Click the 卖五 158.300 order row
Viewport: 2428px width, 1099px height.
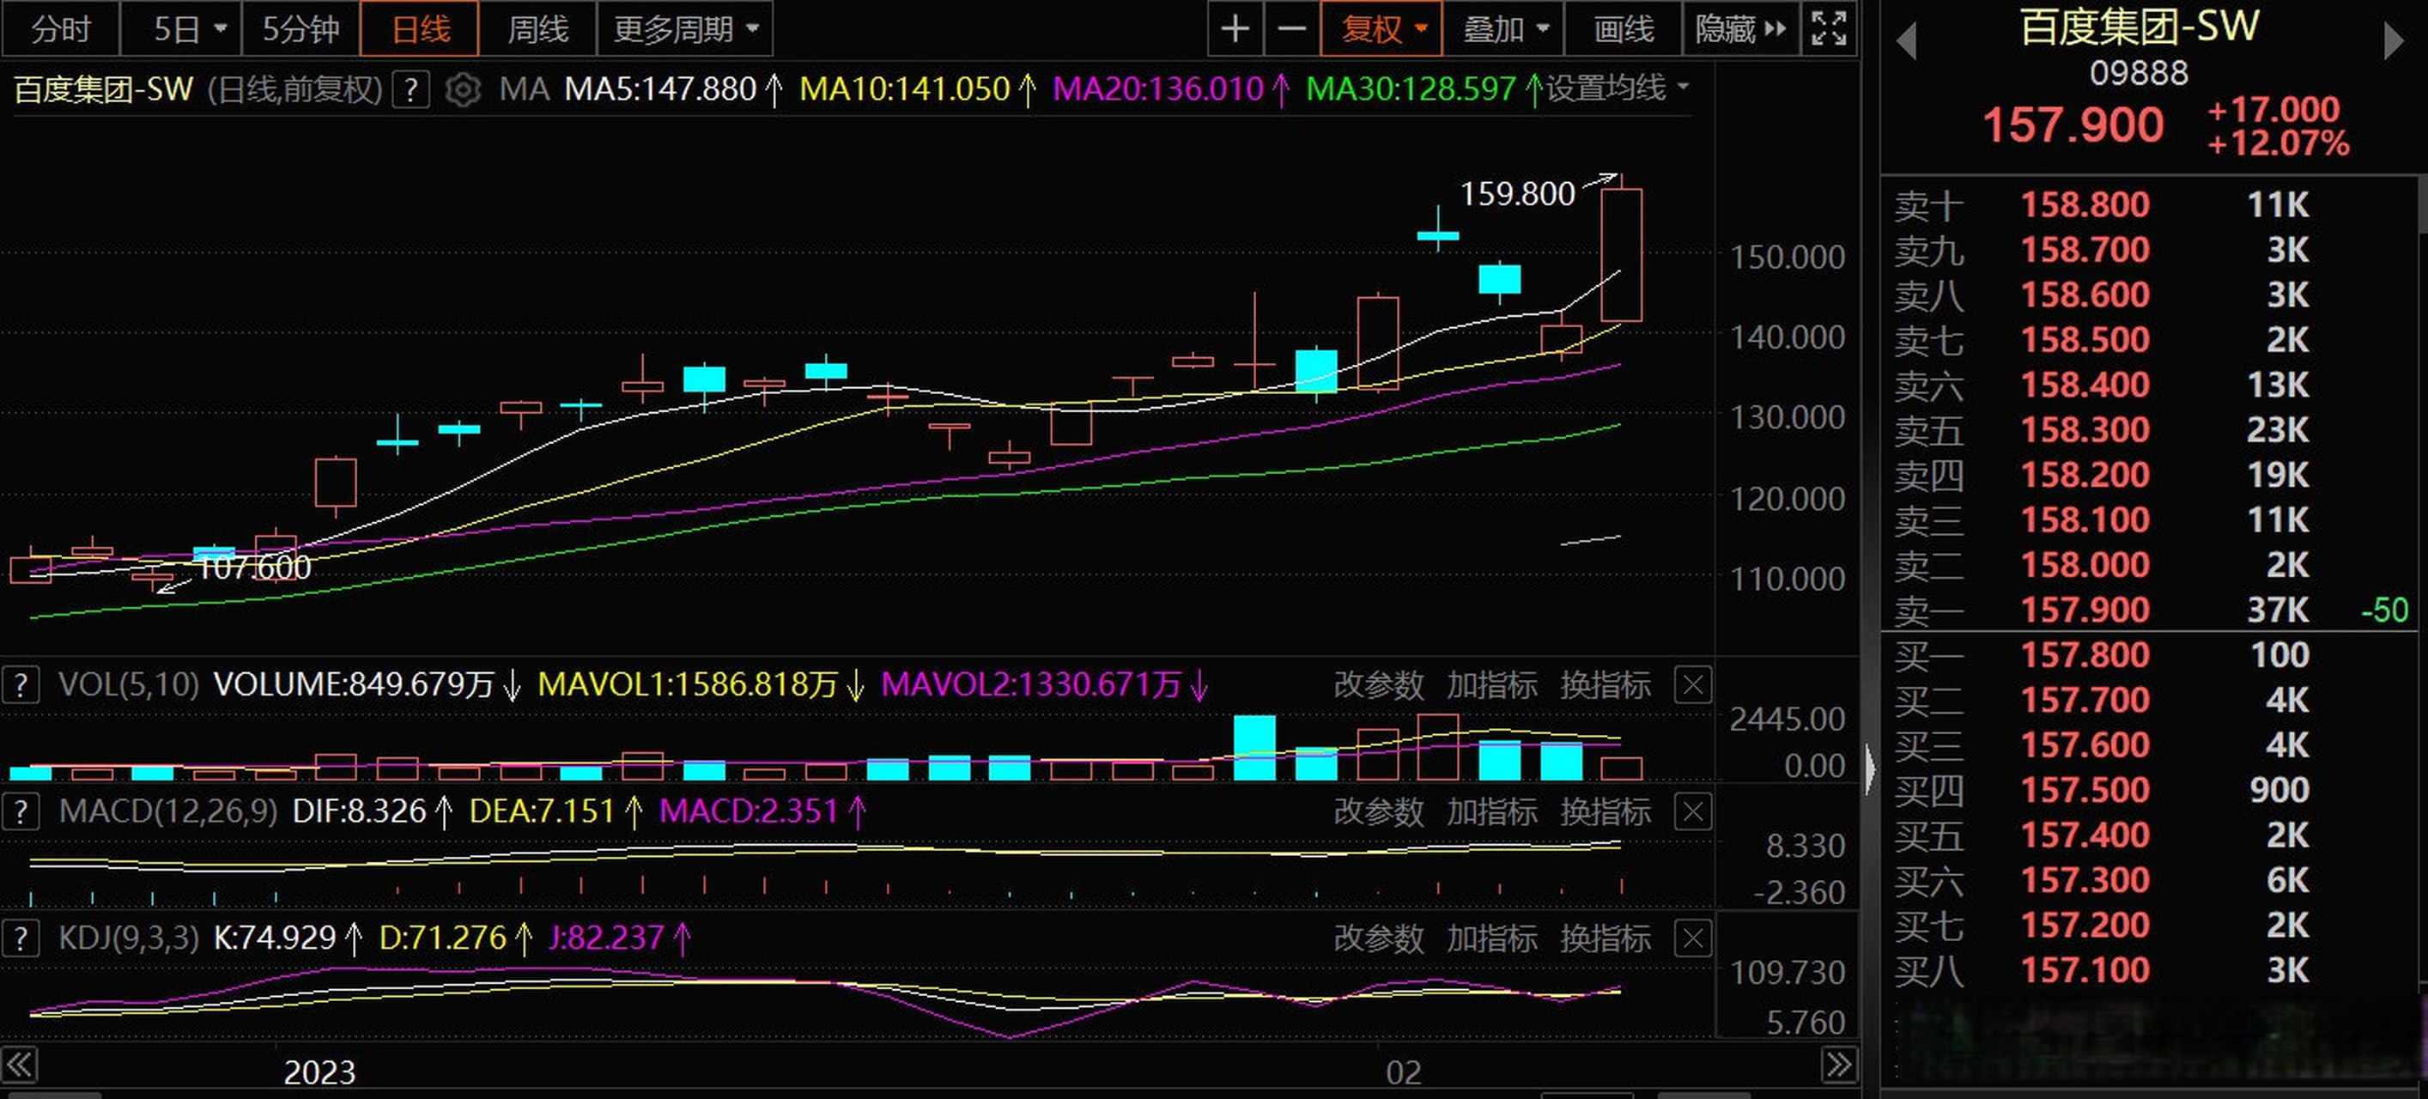click(2149, 430)
